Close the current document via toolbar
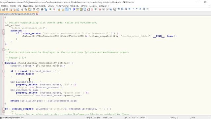This screenshot has height=119, width=211. coord(11,9)
